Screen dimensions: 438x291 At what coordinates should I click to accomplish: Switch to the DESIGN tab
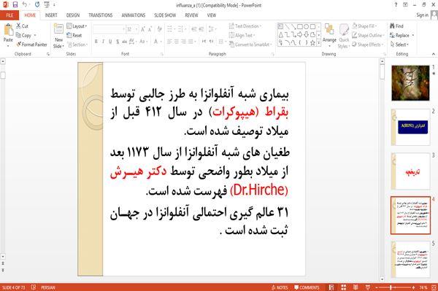(73, 15)
